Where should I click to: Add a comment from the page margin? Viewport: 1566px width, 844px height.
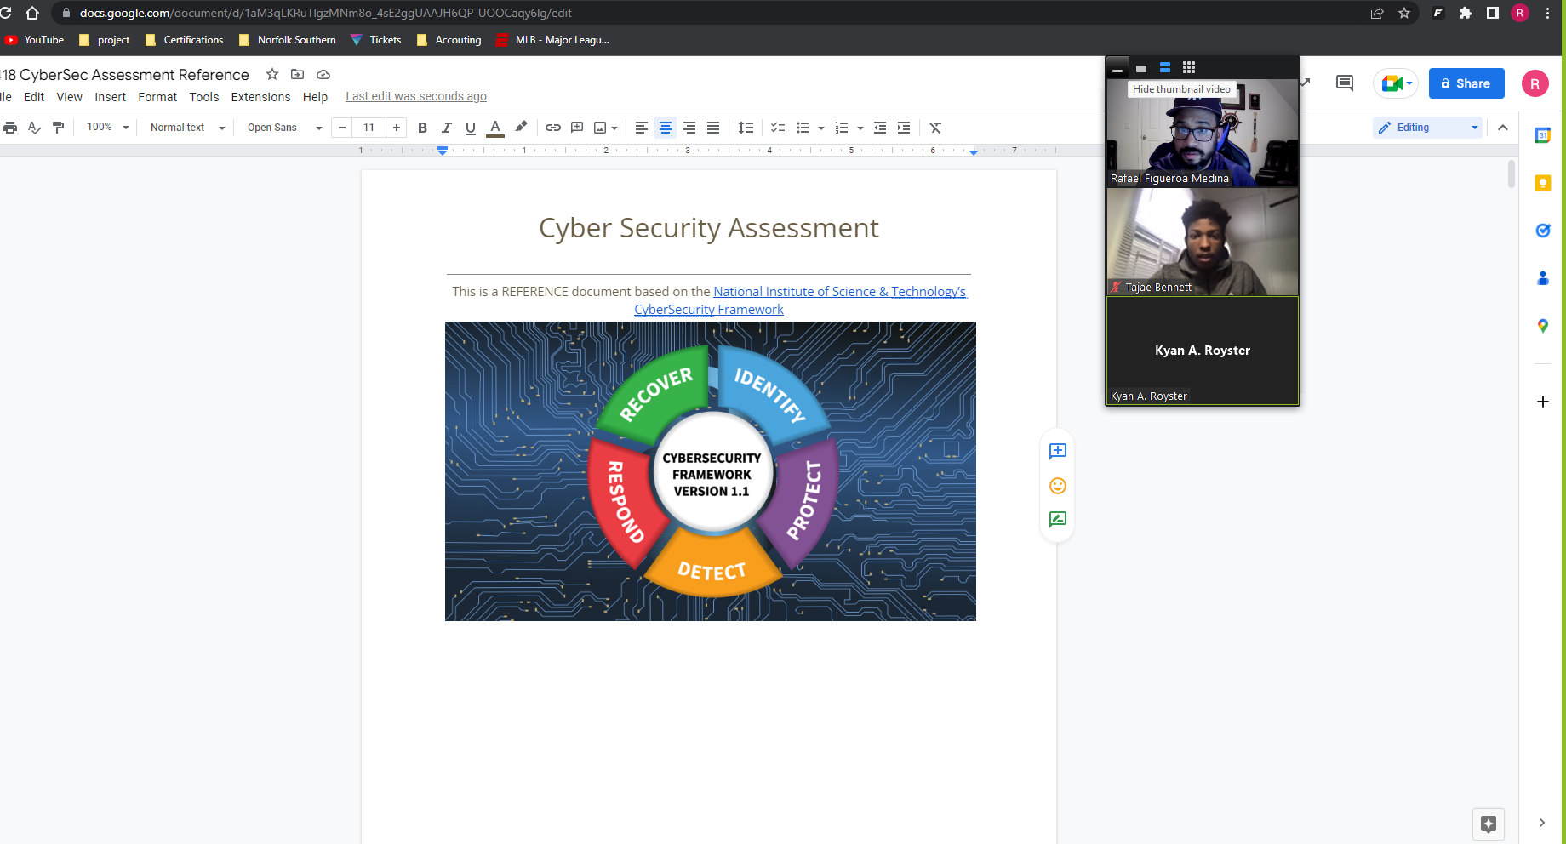tap(1058, 451)
